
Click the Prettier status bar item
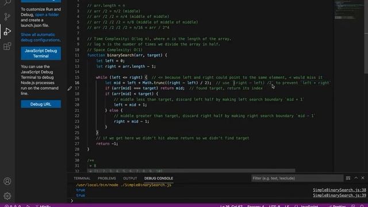point(338,206)
